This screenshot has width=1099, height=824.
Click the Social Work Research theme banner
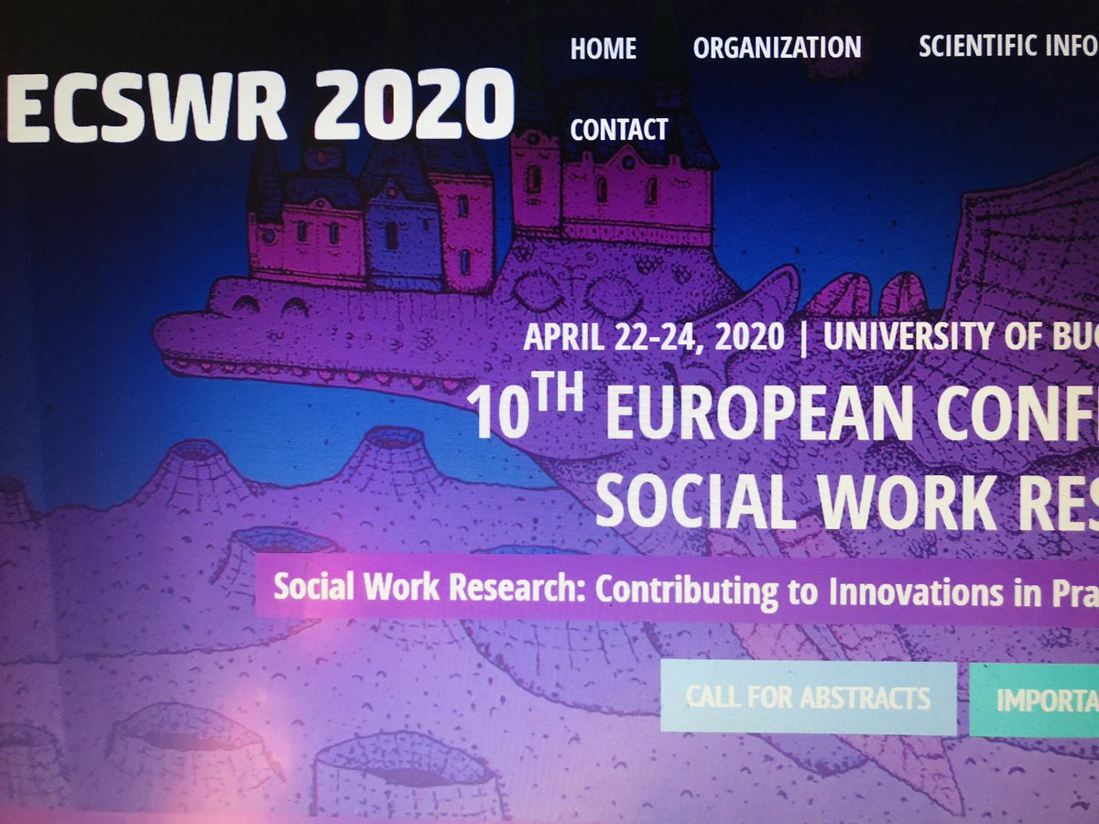(x=676, y=591)
